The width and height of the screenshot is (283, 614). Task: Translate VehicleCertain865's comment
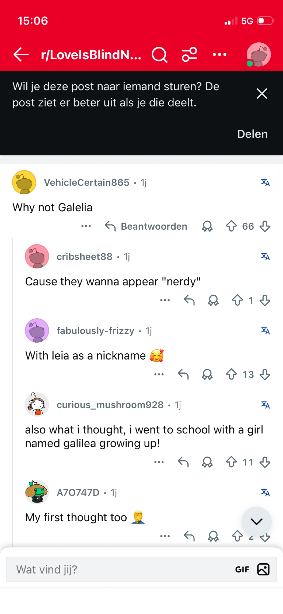pos(266,183)
